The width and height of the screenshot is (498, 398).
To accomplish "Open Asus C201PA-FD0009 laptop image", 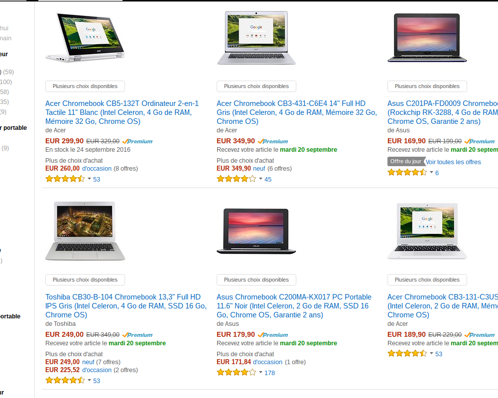I will [427, 37].
